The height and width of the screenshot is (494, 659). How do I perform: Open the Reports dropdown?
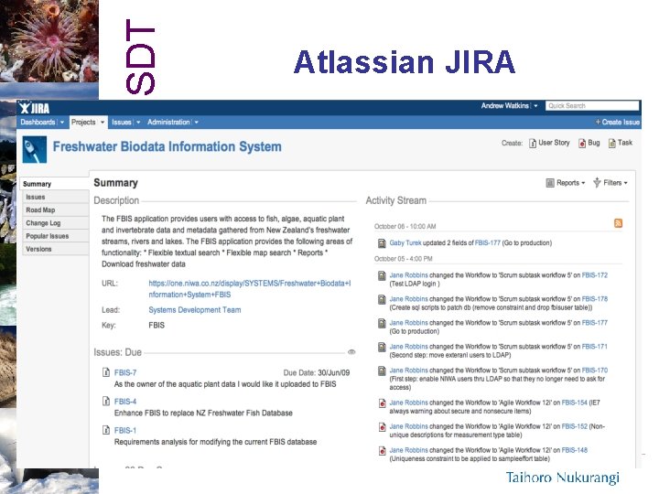point(571,183)
